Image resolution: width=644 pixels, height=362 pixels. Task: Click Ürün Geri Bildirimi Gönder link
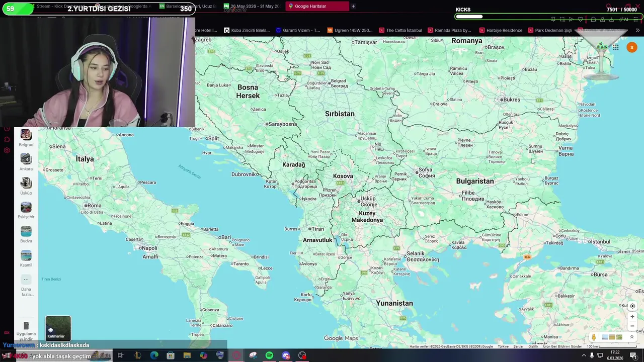click(562, 346)
